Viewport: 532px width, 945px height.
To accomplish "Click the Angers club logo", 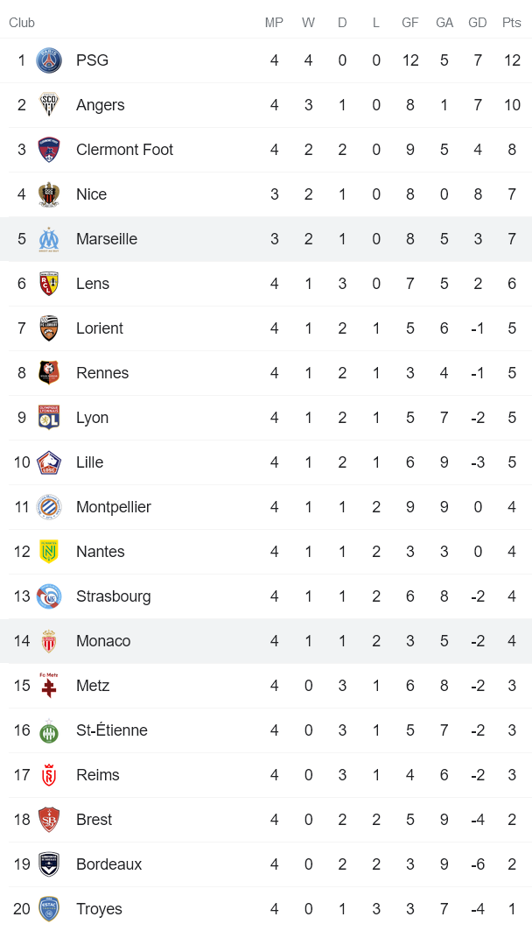I will [49, 105].
